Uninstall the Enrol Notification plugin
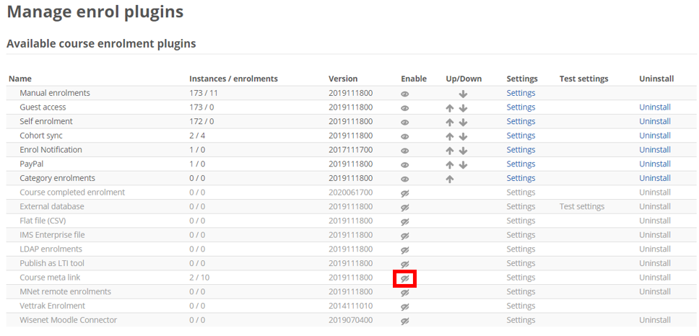Viewport: 699px width, 336px height. [x=655, y=150]
